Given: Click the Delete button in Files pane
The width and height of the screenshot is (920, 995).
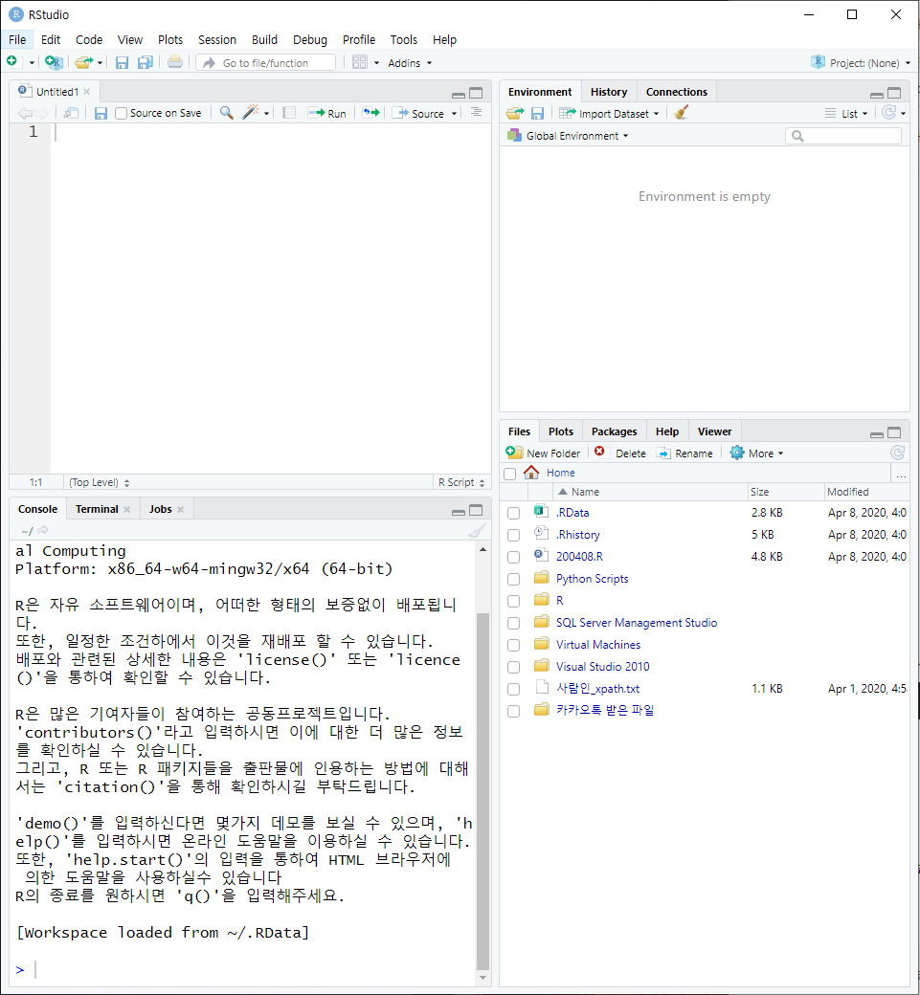Looking at the screenshot, I should point(619,453).
